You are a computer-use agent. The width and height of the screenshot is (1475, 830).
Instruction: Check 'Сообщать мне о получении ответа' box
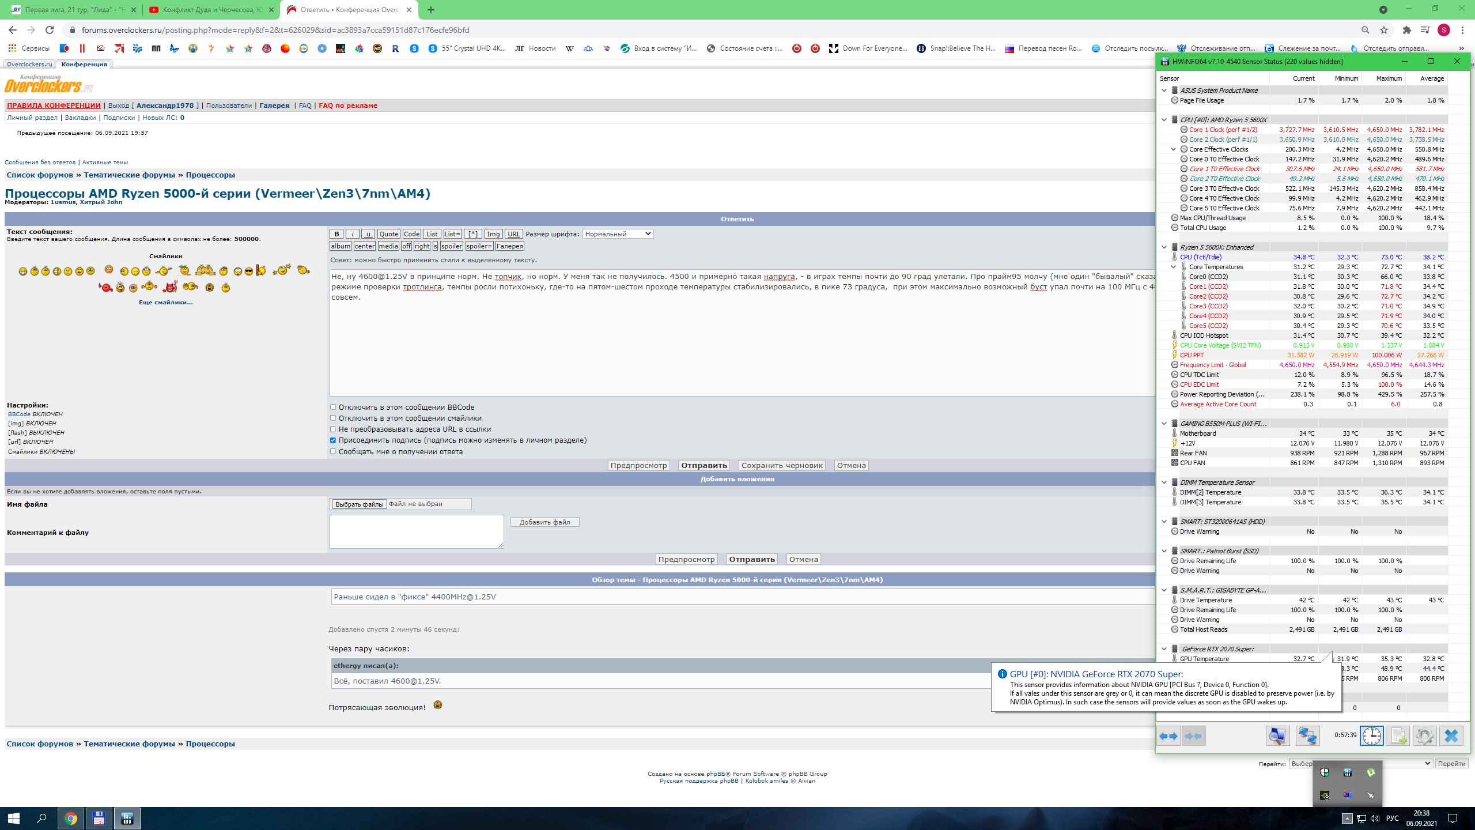click(x=333, y=451)
